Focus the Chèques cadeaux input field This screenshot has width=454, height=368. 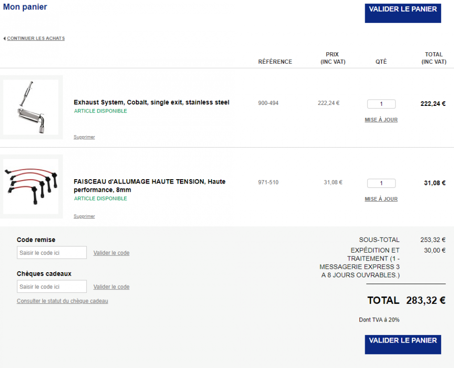tap(52, 287)
